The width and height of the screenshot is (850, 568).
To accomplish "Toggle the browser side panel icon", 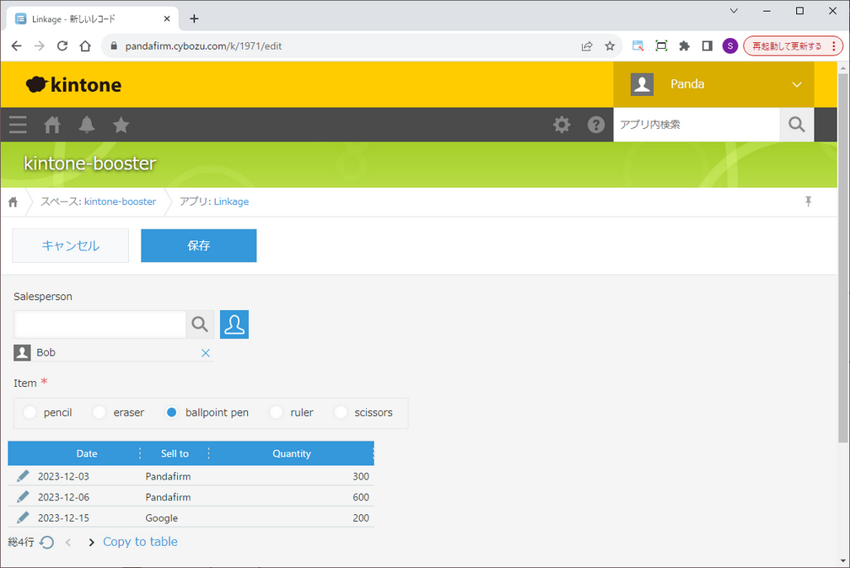I will pos(707,46).
